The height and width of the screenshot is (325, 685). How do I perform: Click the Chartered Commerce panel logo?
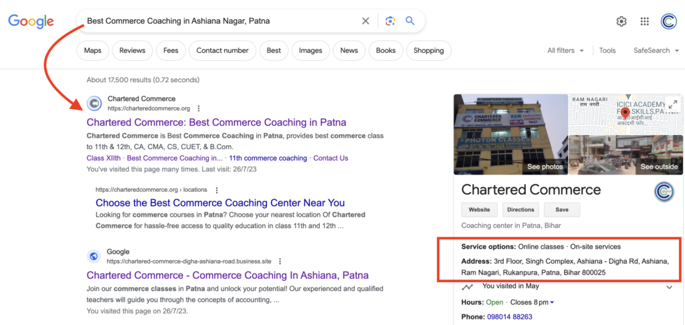tap(664, 191)
